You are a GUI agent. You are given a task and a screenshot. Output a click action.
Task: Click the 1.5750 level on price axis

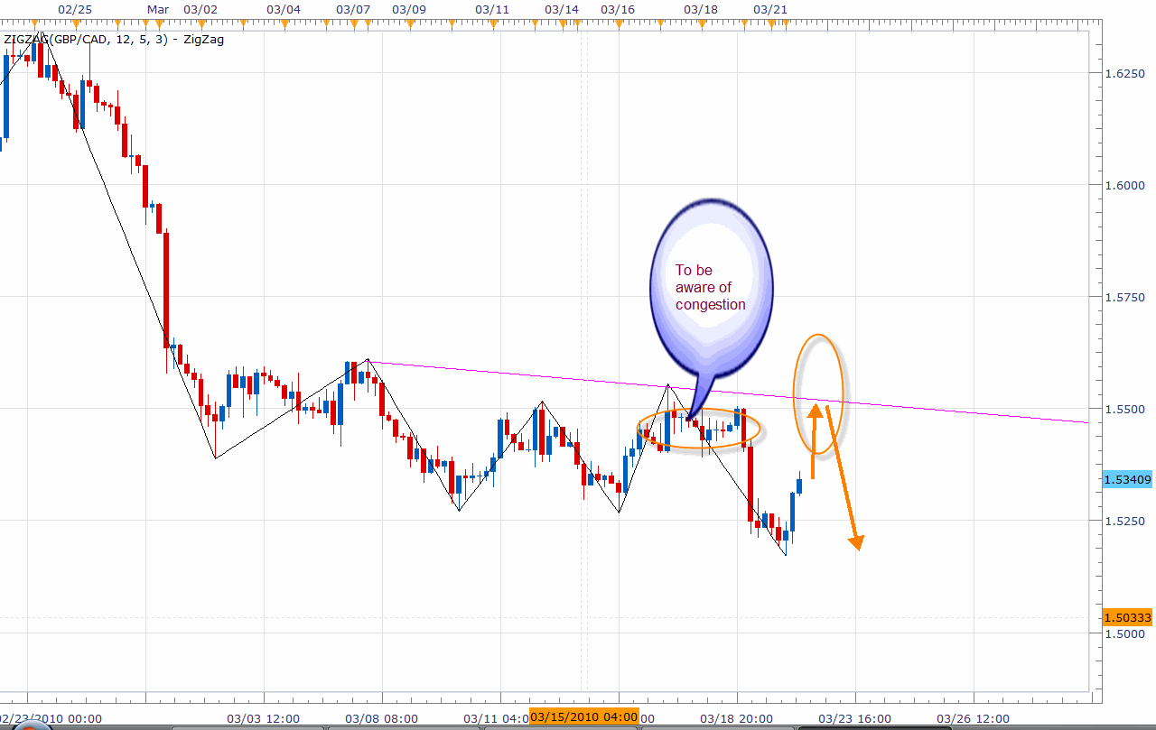point(1124,297)
